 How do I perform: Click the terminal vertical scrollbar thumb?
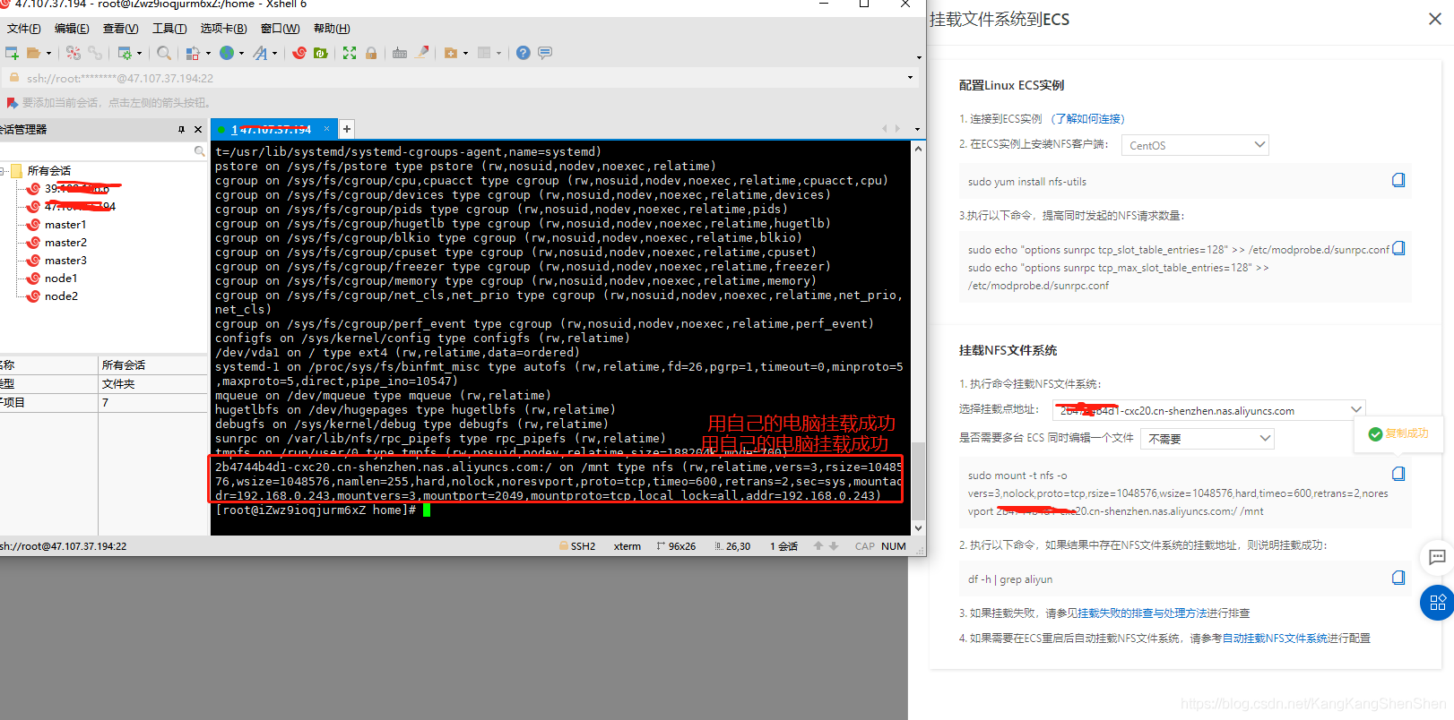918,481
